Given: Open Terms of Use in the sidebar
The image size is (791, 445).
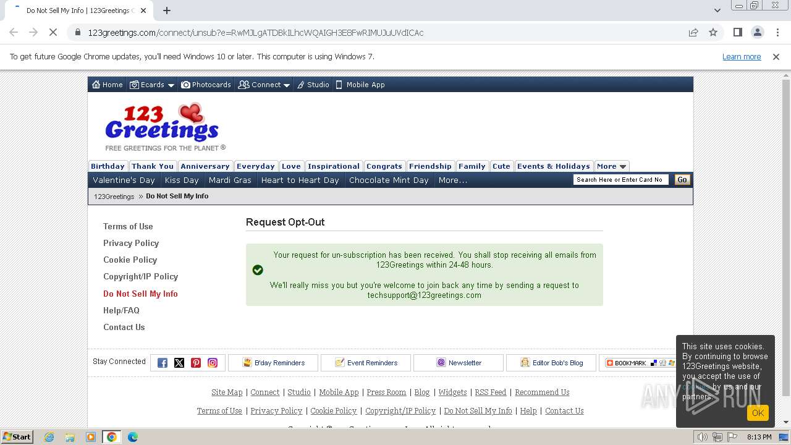Looking at the screenshot, I should tap(128, 226).
